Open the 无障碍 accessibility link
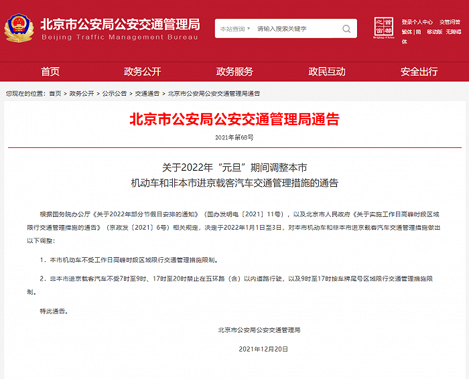 pos(454,31)
